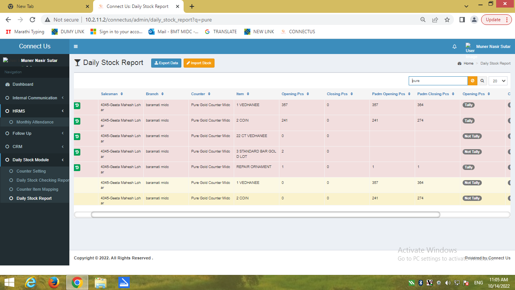
Task: Launch Internet Explorer from taskbar
Action: (x=31, y=282)
